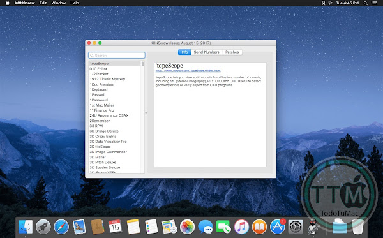Image resolution: width=383 pixels, height=238 pixels.
Task: Open the Mail stamp icon in dock
Action: [x=79, y=227]
